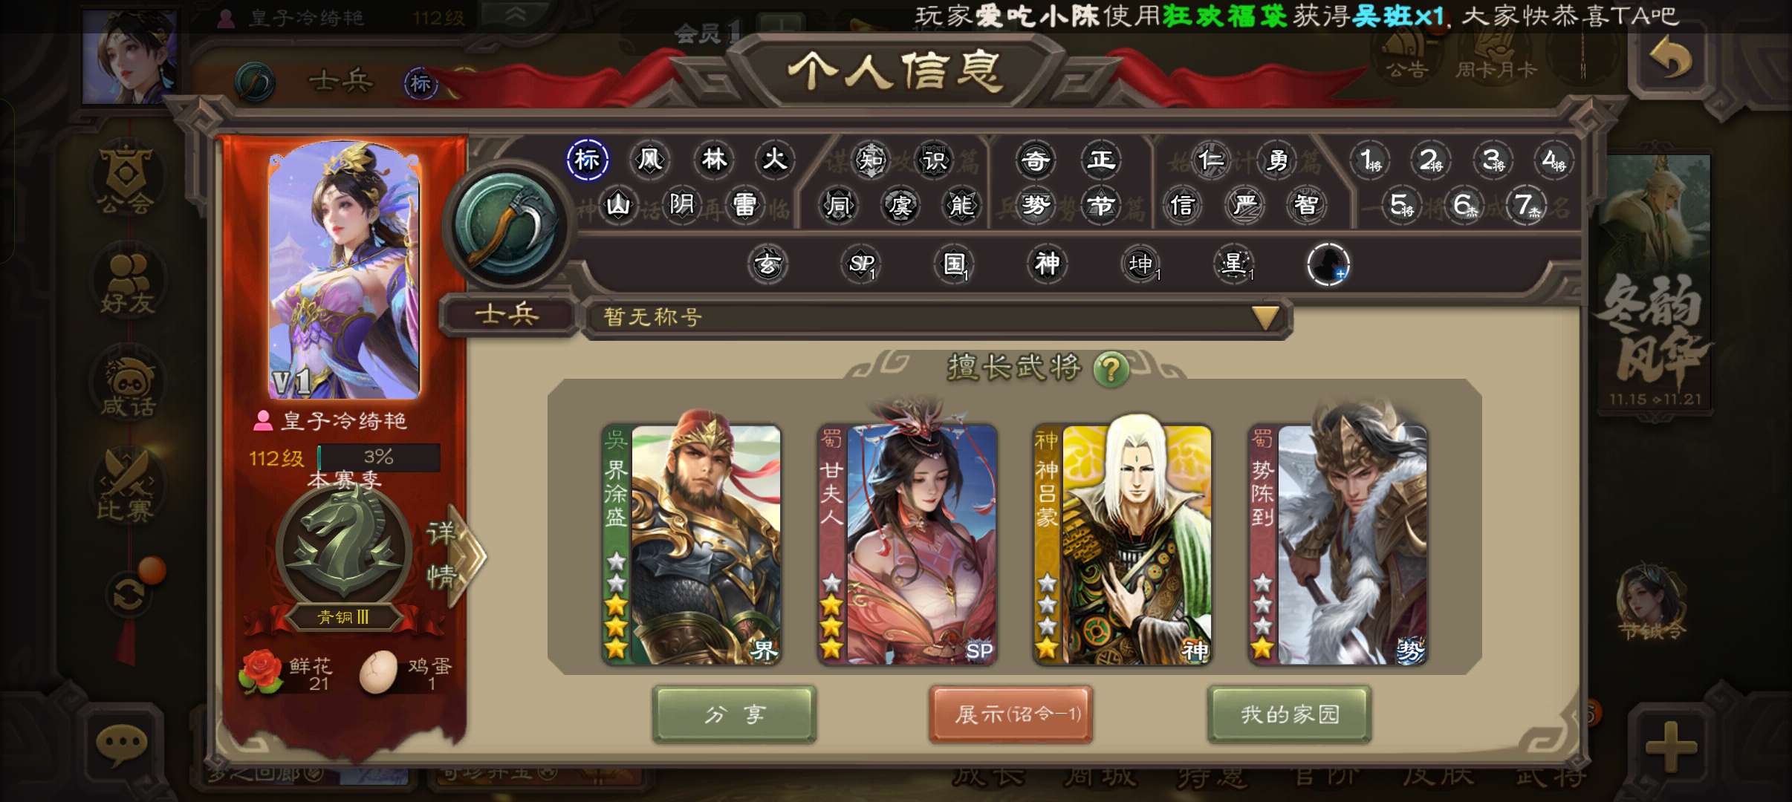
Task: Click the 我的家园 button
Action: (1290, 714)
